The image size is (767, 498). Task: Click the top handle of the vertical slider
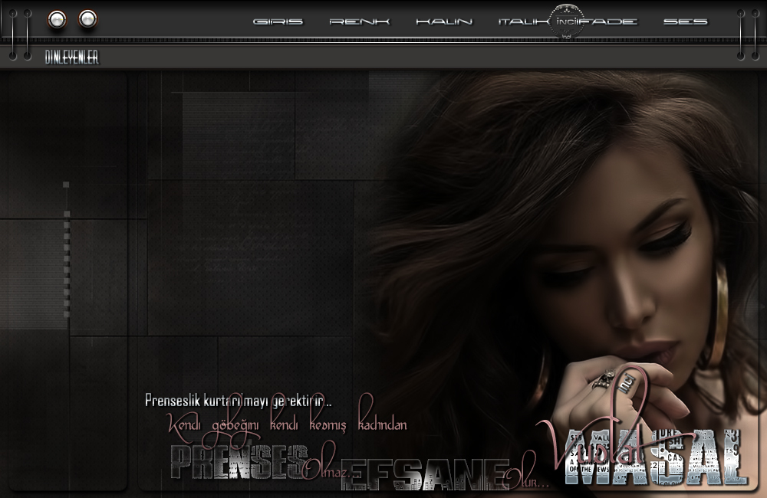[66, 185]
